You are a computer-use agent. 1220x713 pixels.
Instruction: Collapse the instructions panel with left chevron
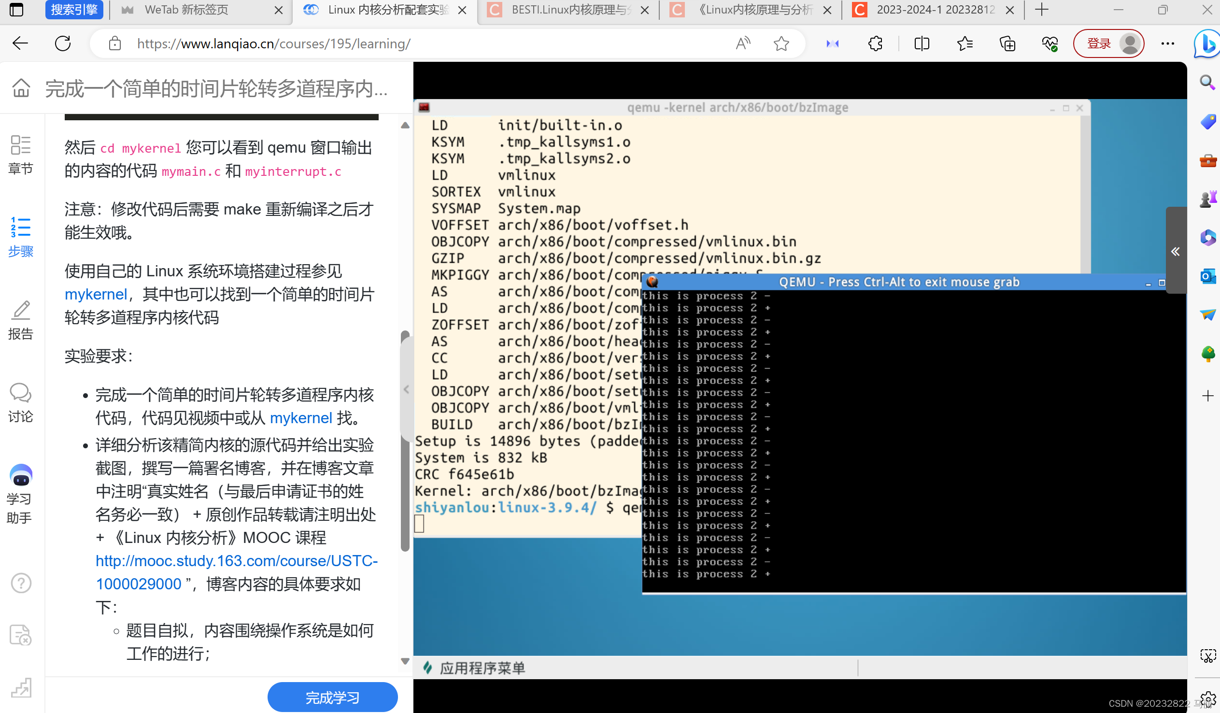(406, 389)
